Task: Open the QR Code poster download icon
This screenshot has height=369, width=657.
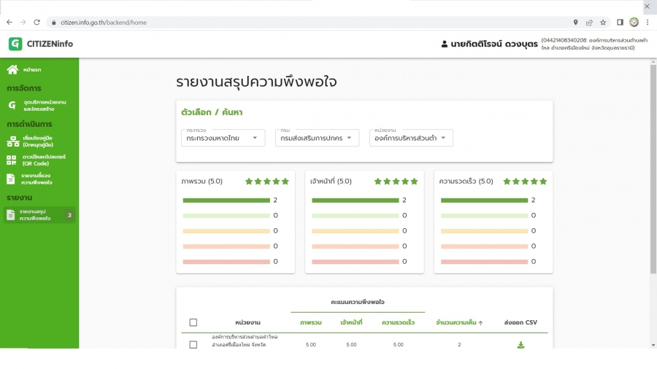Action: [11, 160]
